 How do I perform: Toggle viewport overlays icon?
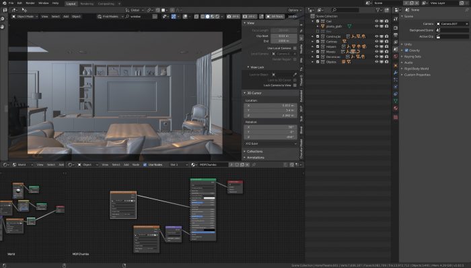(185, 17)
